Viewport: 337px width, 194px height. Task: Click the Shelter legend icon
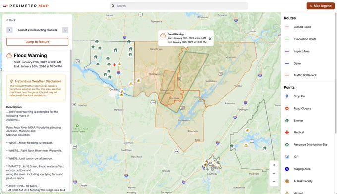(x=287, y=121)
